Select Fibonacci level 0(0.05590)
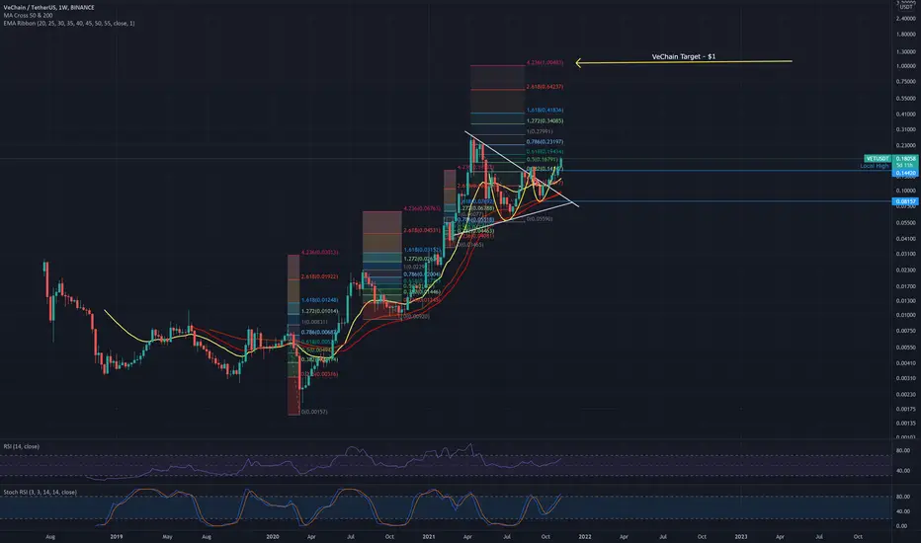 540,219
